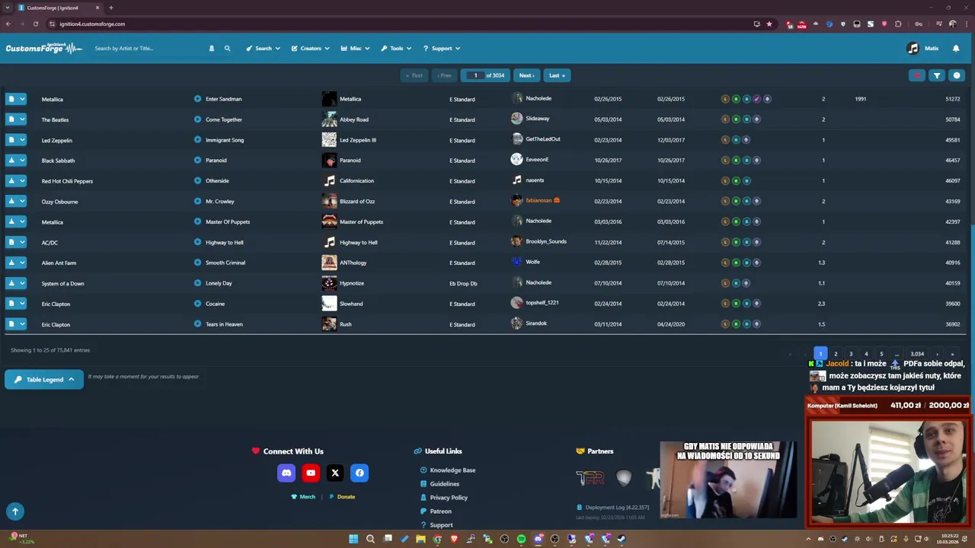Click the page number input box

point(475,75)
